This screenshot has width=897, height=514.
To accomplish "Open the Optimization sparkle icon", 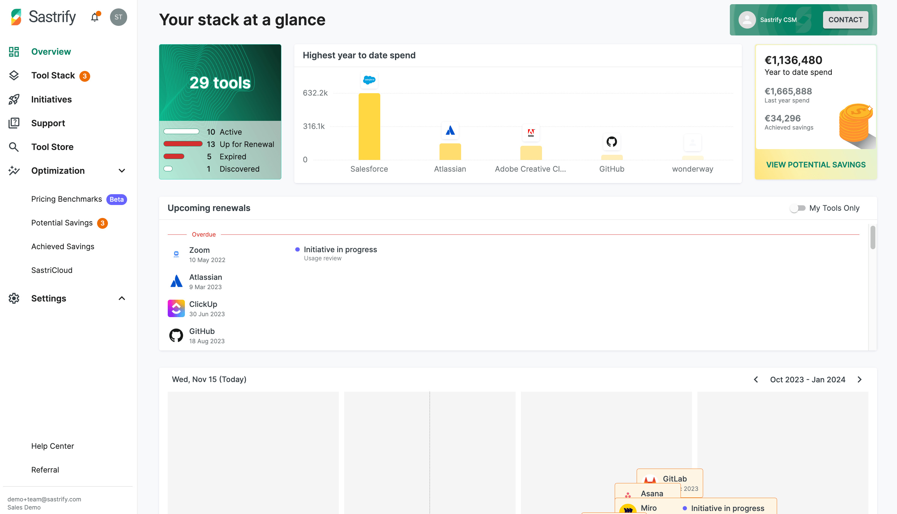I will 14,171.
